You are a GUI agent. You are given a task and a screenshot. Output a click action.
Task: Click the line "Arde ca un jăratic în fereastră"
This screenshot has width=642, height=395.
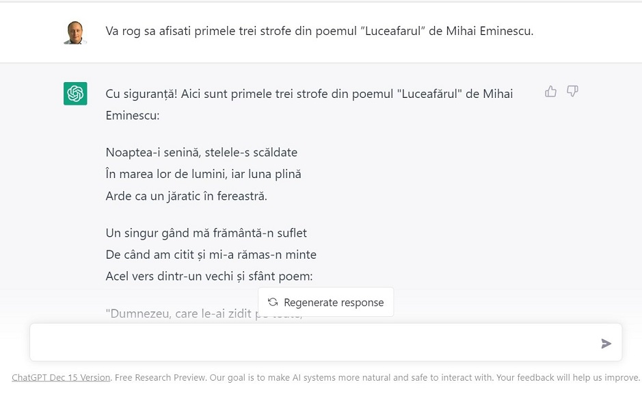[186, 196]
